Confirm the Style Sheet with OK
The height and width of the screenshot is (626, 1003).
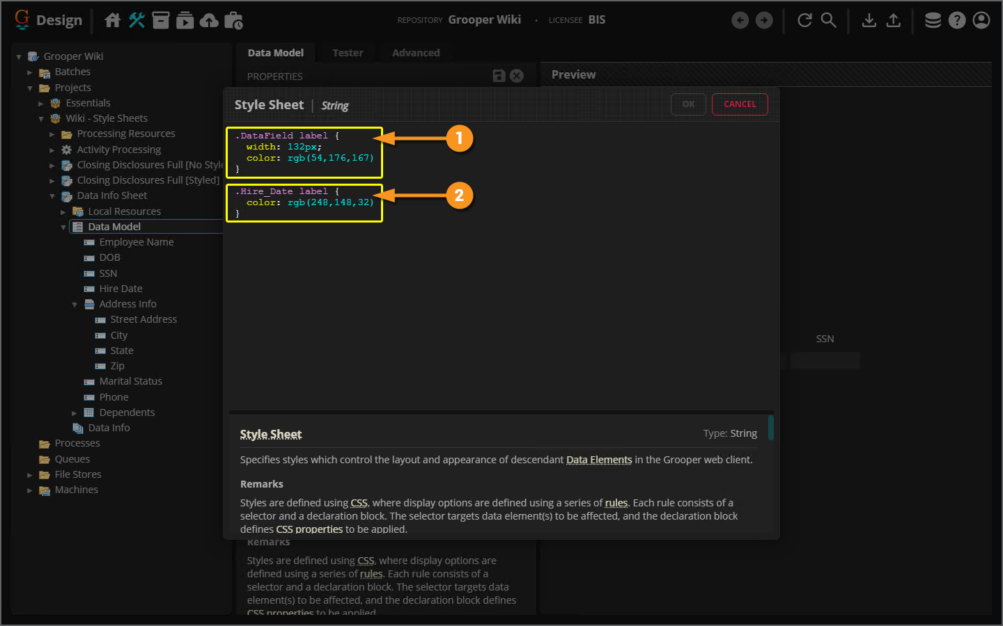[x=688, y=104]
